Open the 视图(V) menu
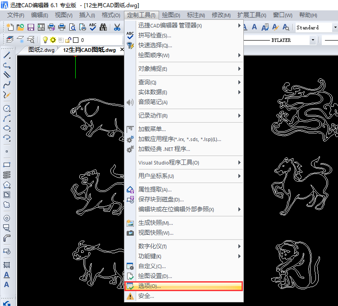This screenshot has width=338, height=306. click(x=64, y=15)
